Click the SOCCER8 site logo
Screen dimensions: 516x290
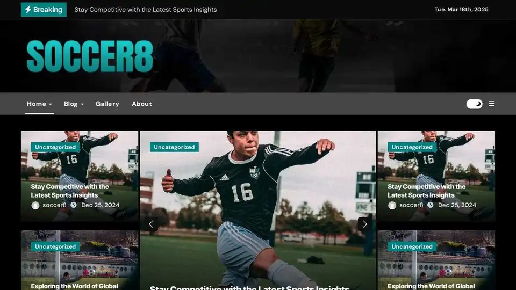click(90, 56)
